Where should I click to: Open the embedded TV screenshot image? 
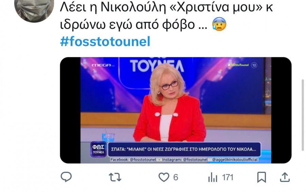[176, 110]
